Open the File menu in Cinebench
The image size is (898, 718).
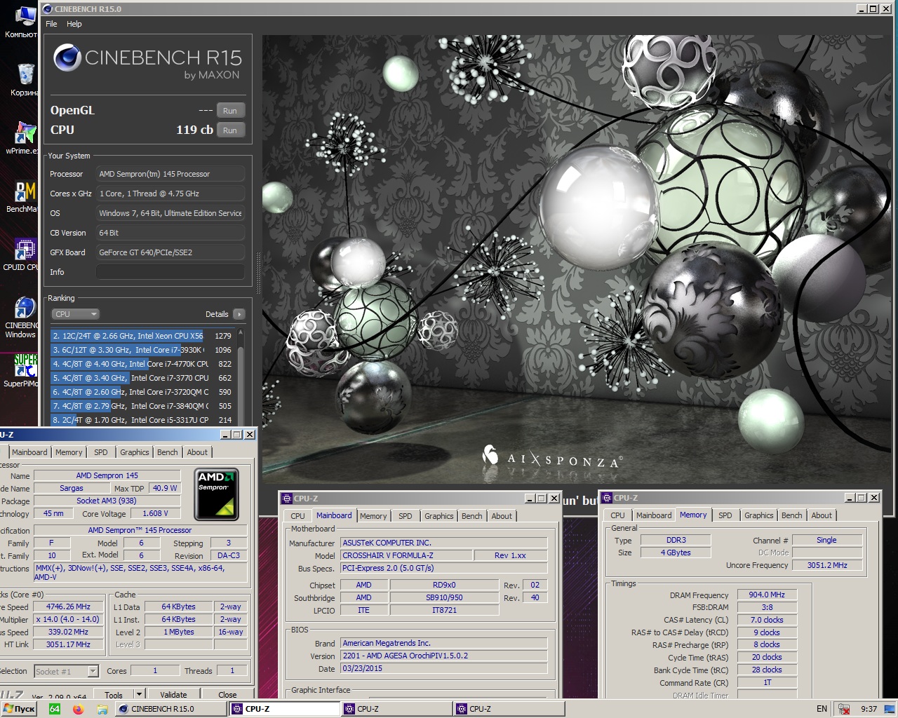tap(51, 24)
